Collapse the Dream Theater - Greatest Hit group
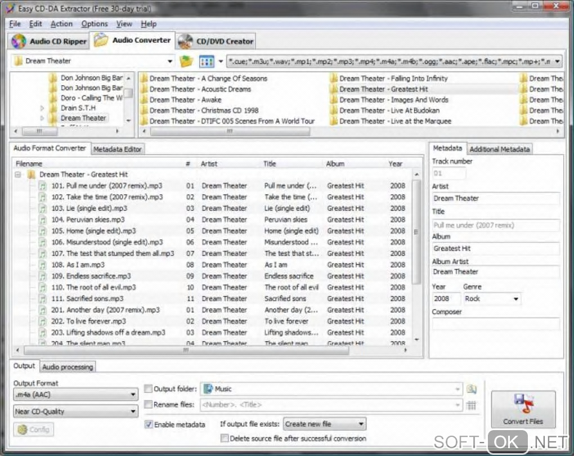This screenshot has width=574, height=456. coord(17,175)
